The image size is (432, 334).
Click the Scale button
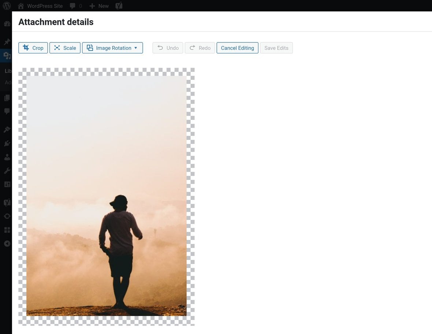(65, 48)
